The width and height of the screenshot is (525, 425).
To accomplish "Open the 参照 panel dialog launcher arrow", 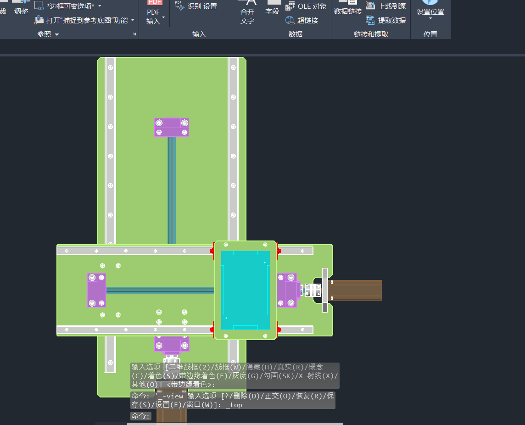I will [x=134, y=34].
